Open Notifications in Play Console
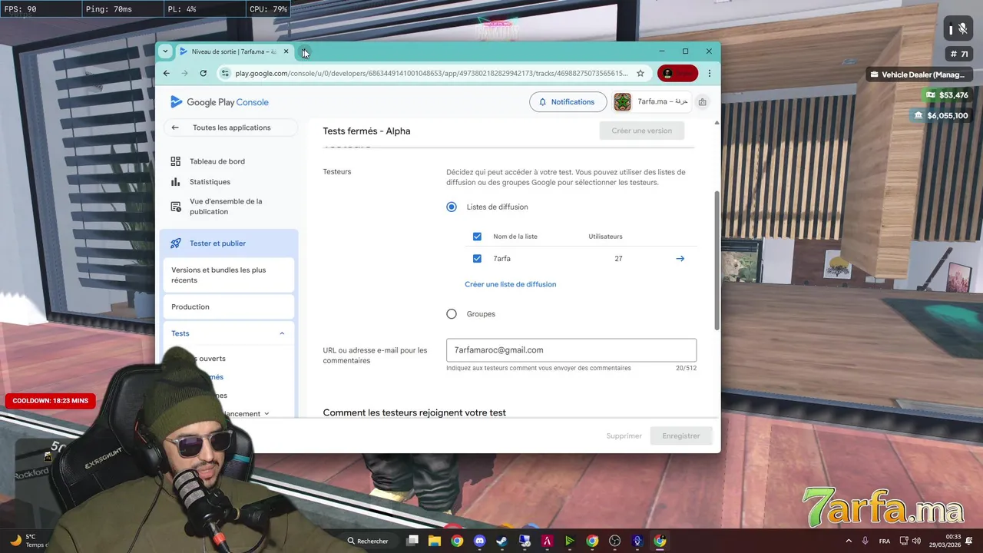983x553 pixels. click(568, 102)
